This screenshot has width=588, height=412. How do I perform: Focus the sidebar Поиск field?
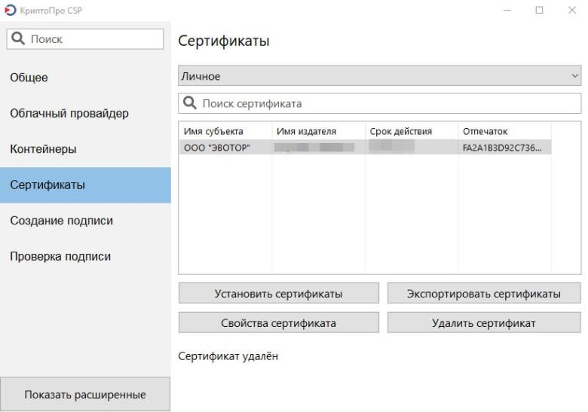pos(85,39)
